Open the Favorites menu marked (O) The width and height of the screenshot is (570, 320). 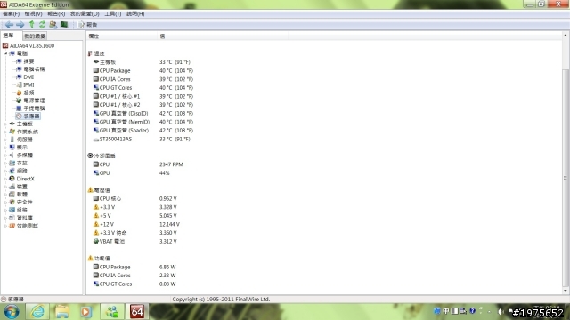[85, 14]
